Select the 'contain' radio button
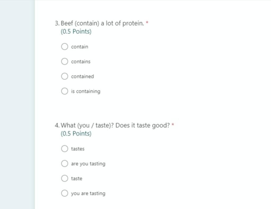The height and width of the screenshot is (209, 271). 65,46
